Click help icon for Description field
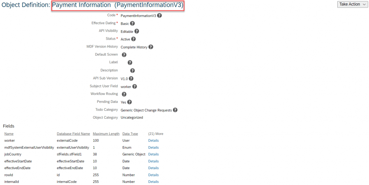The height and width of the screenshot is (185, 369). [x=133, y=71]
